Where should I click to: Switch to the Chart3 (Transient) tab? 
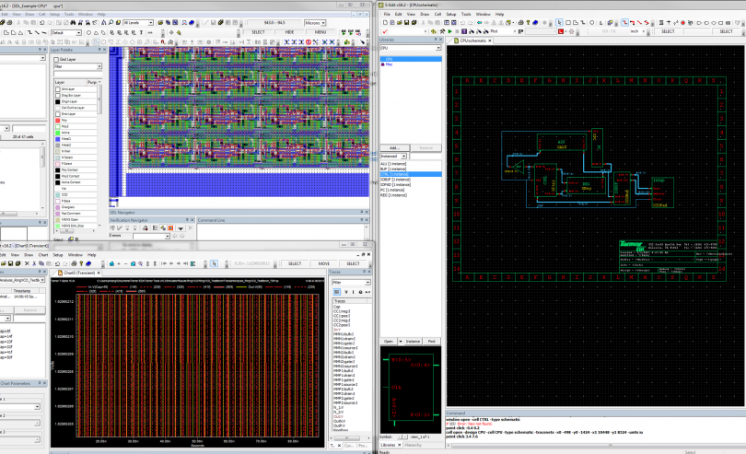pyautogui.click(x=78, y=273)
